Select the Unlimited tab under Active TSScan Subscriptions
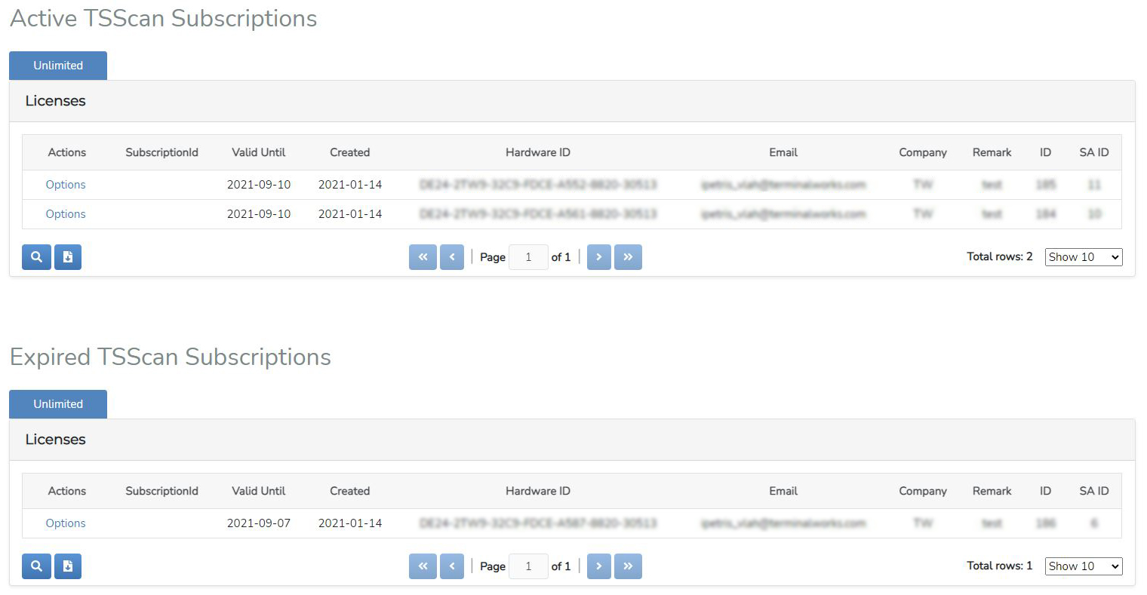Screen dimensions: 1147x595 (x=58, y=66)
